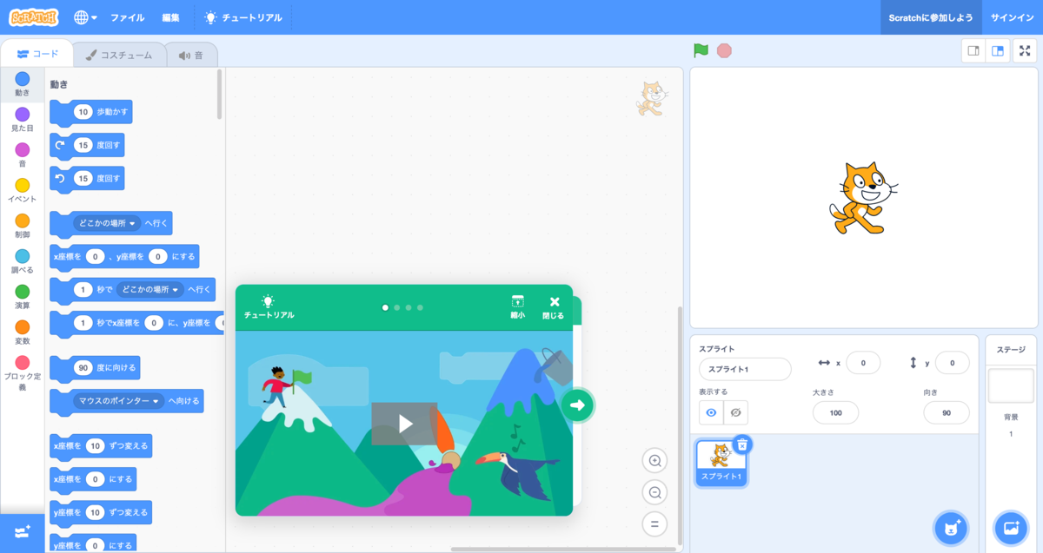This screenshot has height=553, width=1043.
Task: Switch to large stage layout
Action: pos(998,51)
